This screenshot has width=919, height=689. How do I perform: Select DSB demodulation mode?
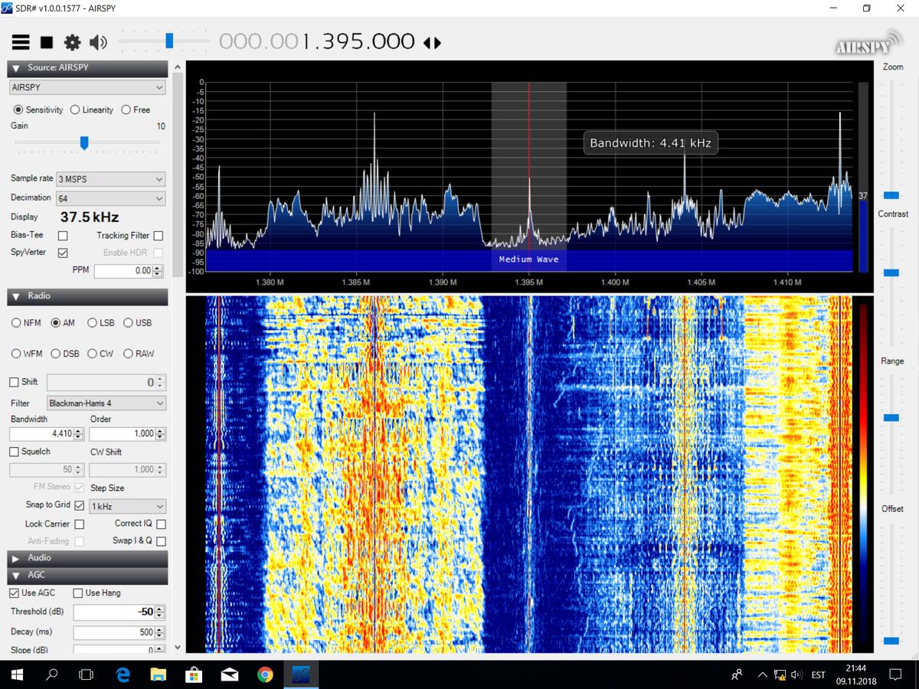click(x=55, y=354)
